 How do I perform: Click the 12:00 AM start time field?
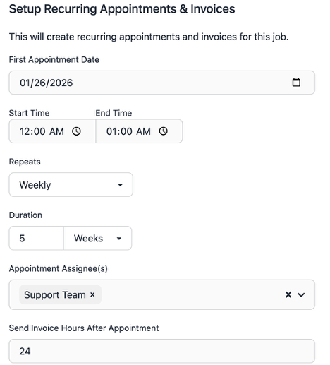click(52, 131)
